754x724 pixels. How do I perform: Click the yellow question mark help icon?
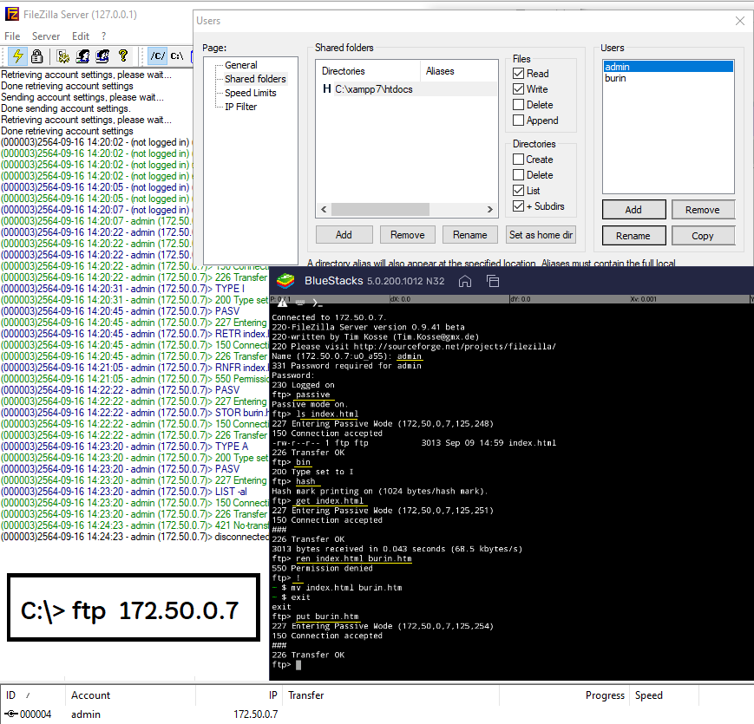click(x=123, y=56)
